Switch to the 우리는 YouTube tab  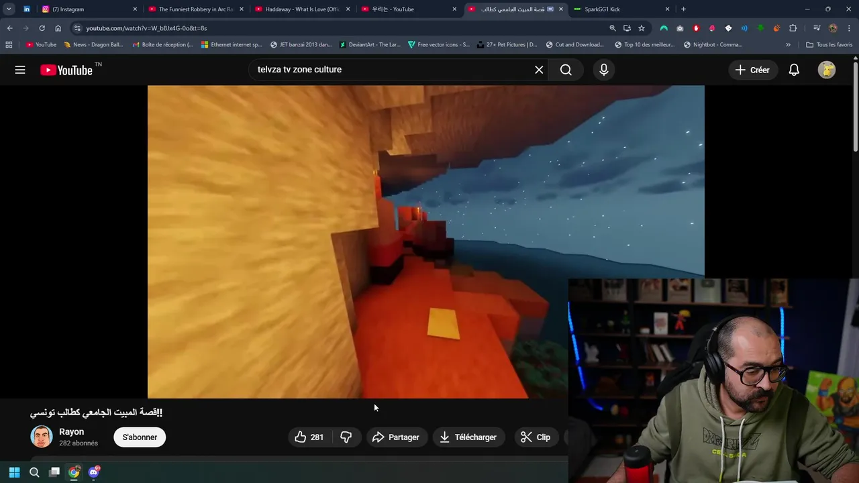[409, 9]
